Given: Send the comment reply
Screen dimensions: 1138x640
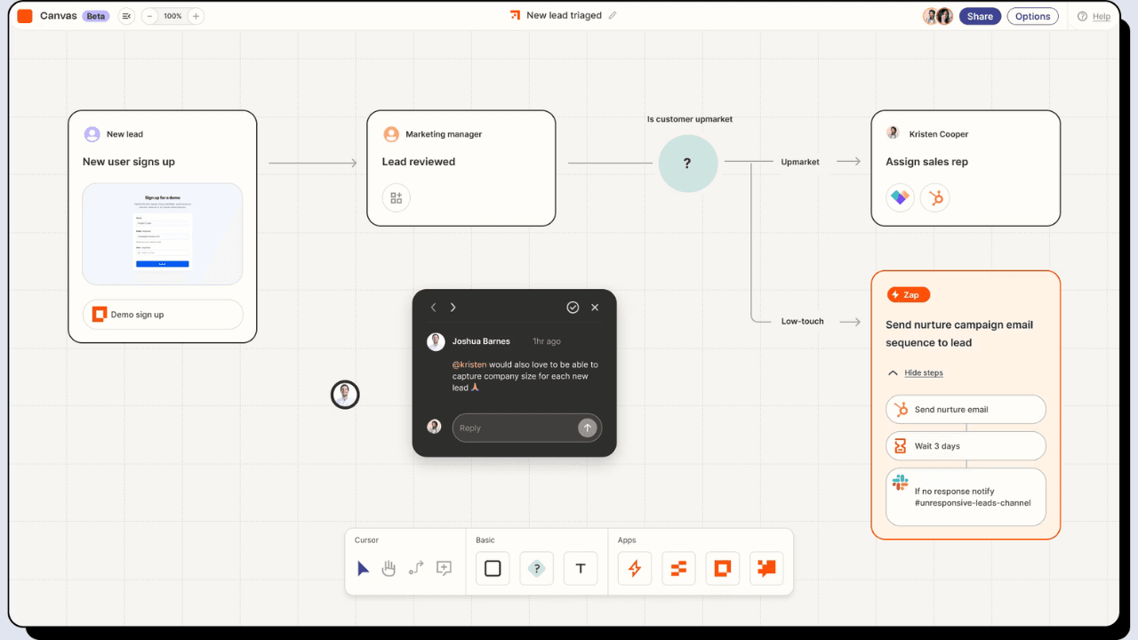Looking at the screenshot, I should (587, 428).
